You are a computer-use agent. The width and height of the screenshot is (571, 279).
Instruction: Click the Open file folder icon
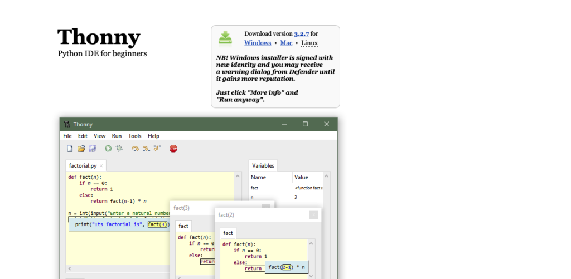click(81, 149)
